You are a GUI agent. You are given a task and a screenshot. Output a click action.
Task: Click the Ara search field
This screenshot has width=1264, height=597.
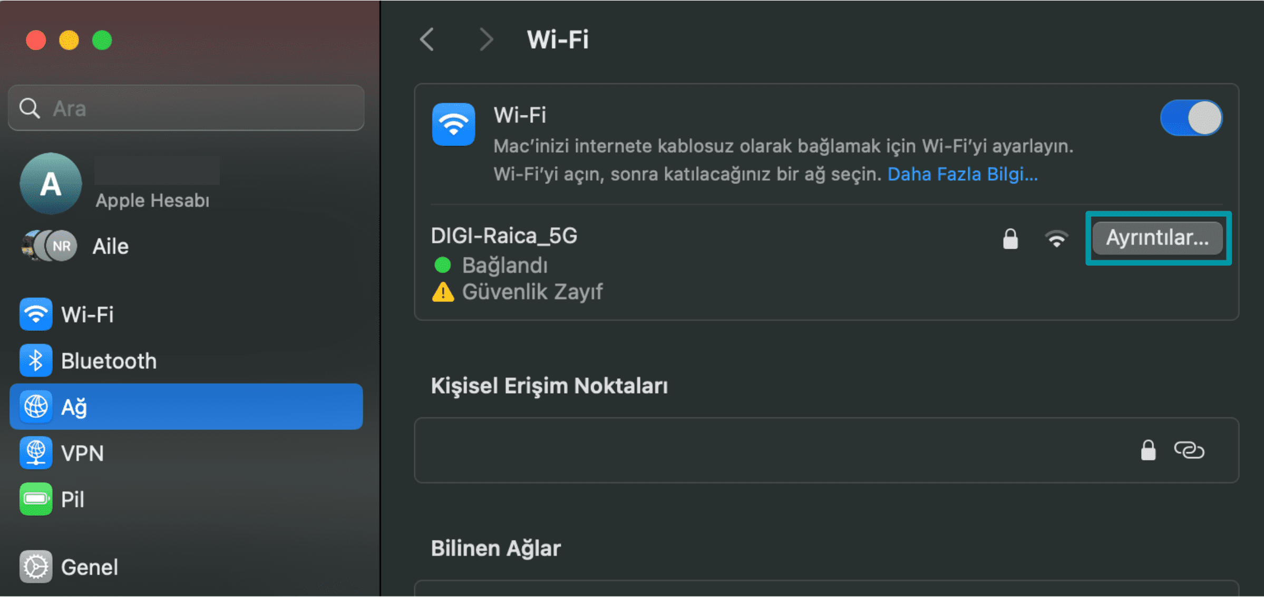tap(186, 108)
